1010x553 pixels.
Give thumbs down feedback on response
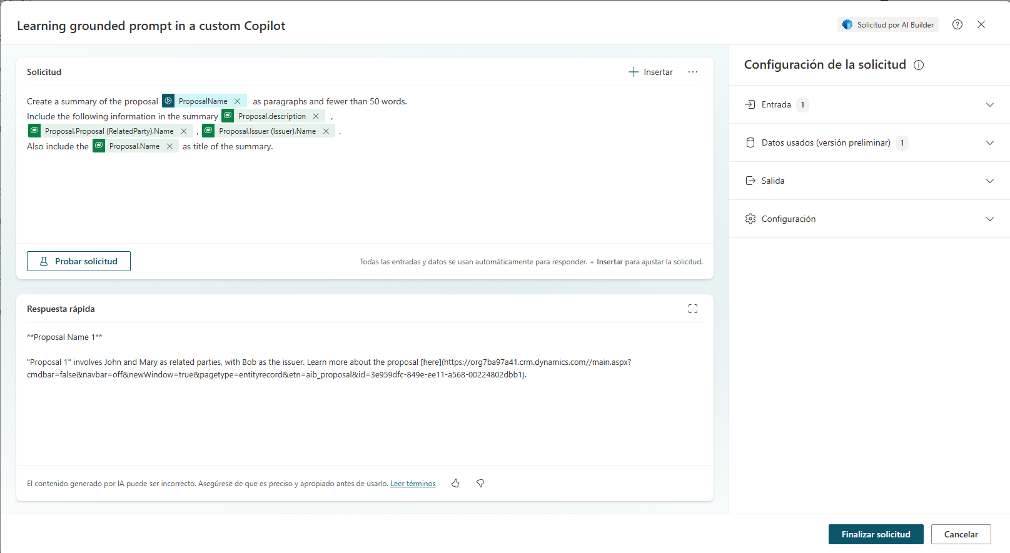480,483
